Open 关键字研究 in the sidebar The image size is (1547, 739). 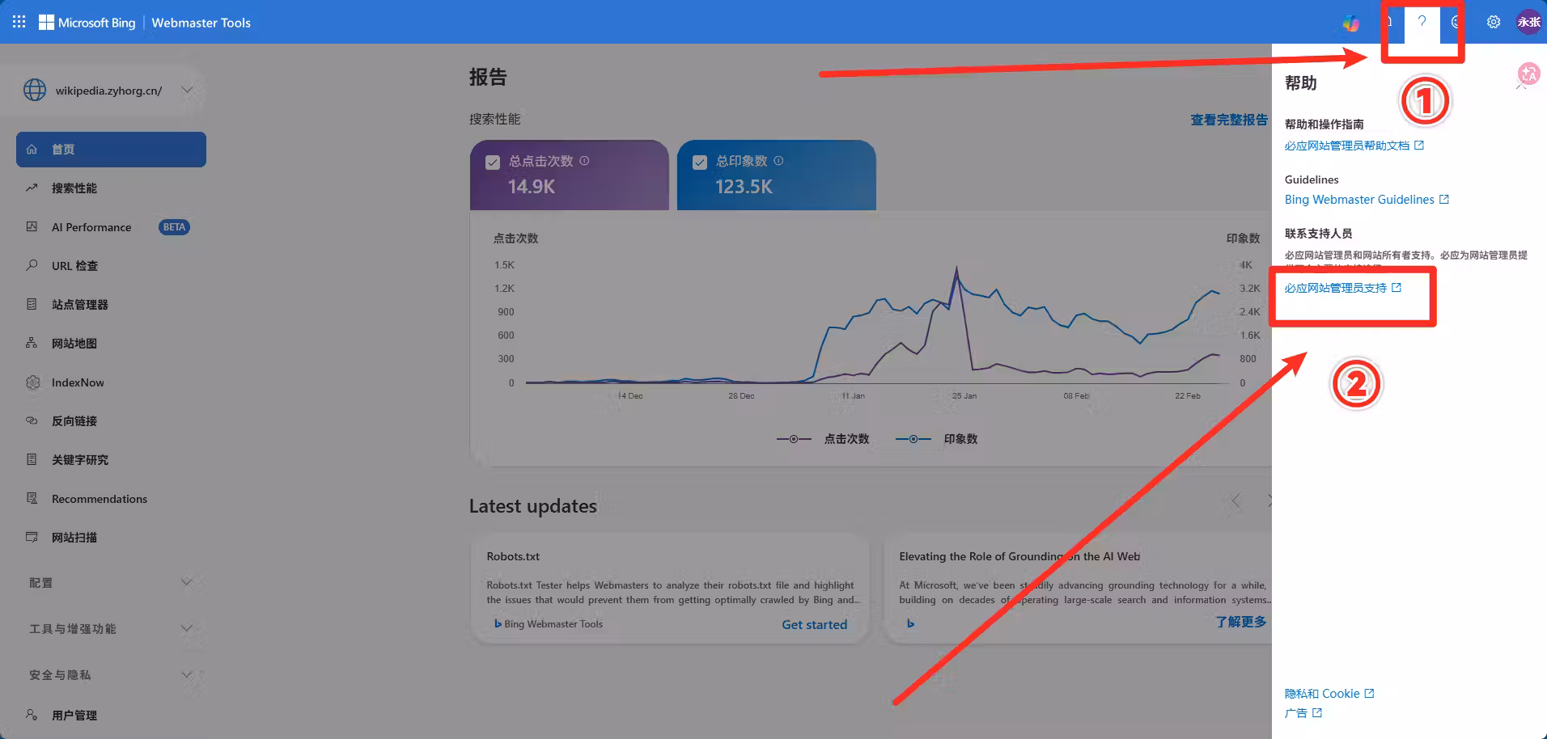point(111,459)
